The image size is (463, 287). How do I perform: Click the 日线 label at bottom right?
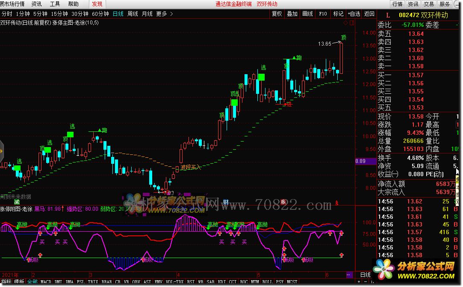coord(366,275)
